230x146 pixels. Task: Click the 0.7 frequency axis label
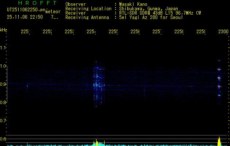click(x=4, y=121)
